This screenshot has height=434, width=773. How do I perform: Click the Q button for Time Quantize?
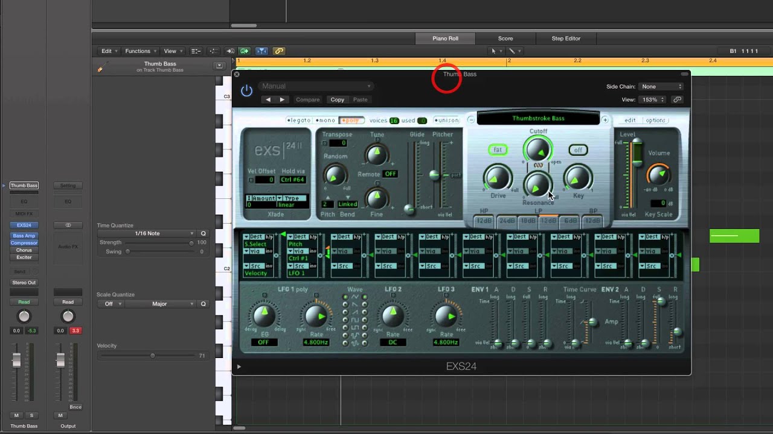point(204,234)
